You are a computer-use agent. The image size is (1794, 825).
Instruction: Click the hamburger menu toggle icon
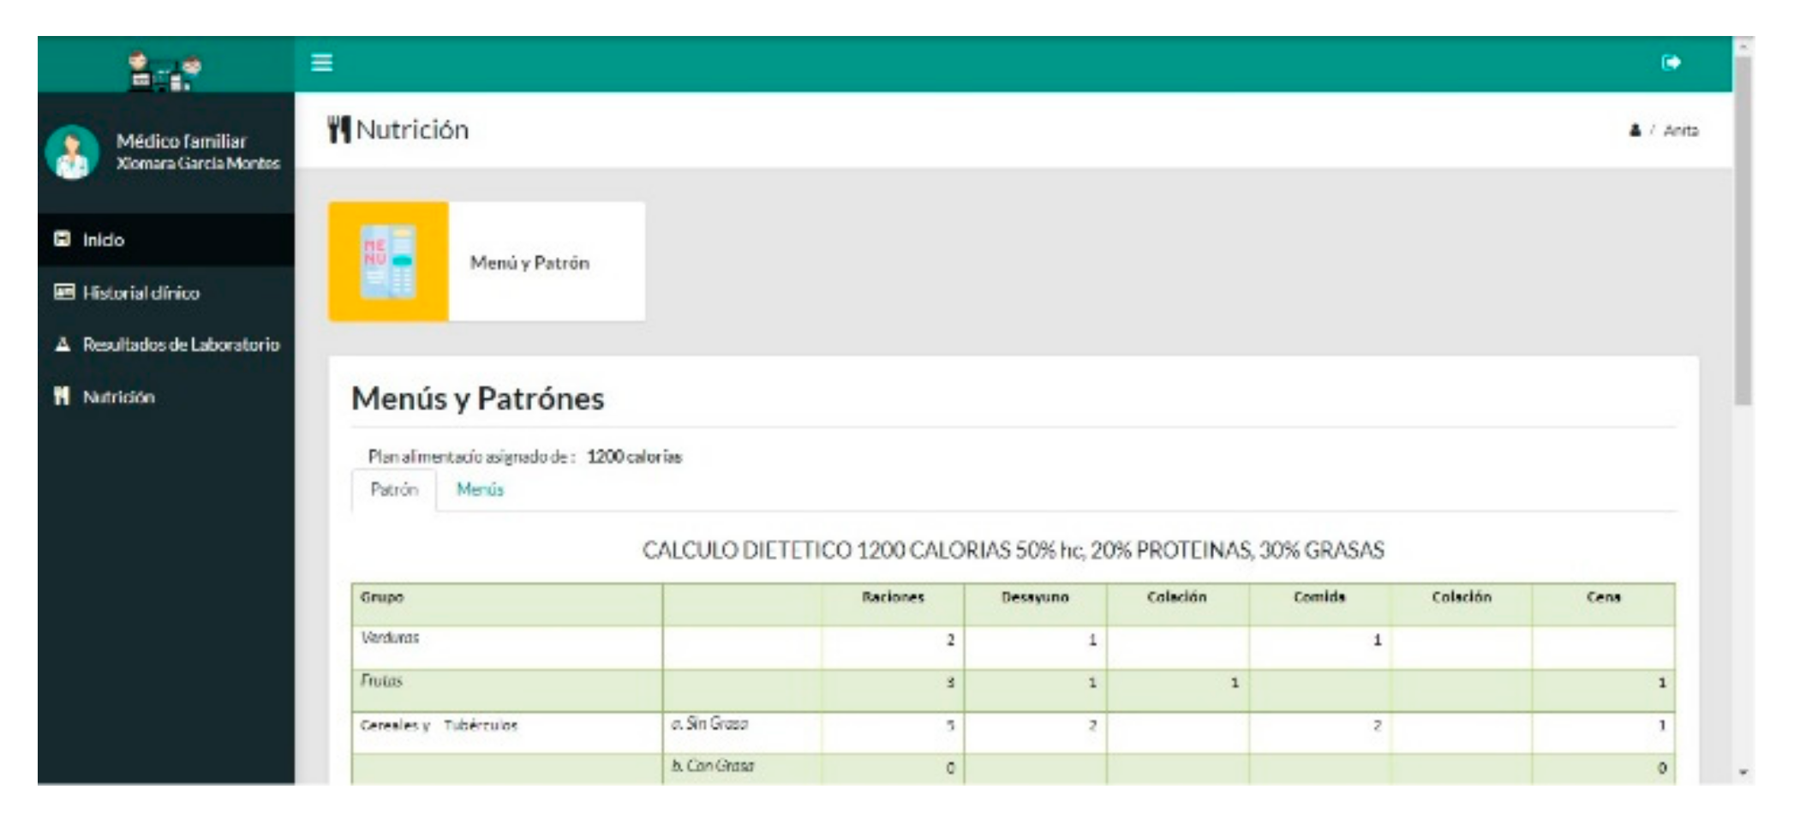321,63
